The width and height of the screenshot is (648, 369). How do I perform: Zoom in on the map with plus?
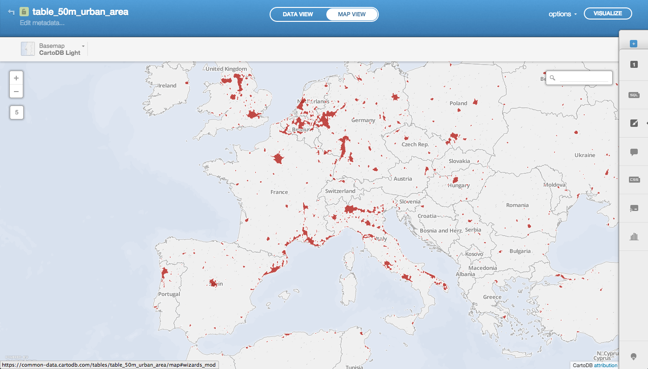[x=16, y=78]
